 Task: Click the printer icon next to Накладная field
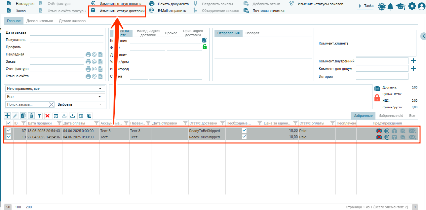click(x=88, y=54)
